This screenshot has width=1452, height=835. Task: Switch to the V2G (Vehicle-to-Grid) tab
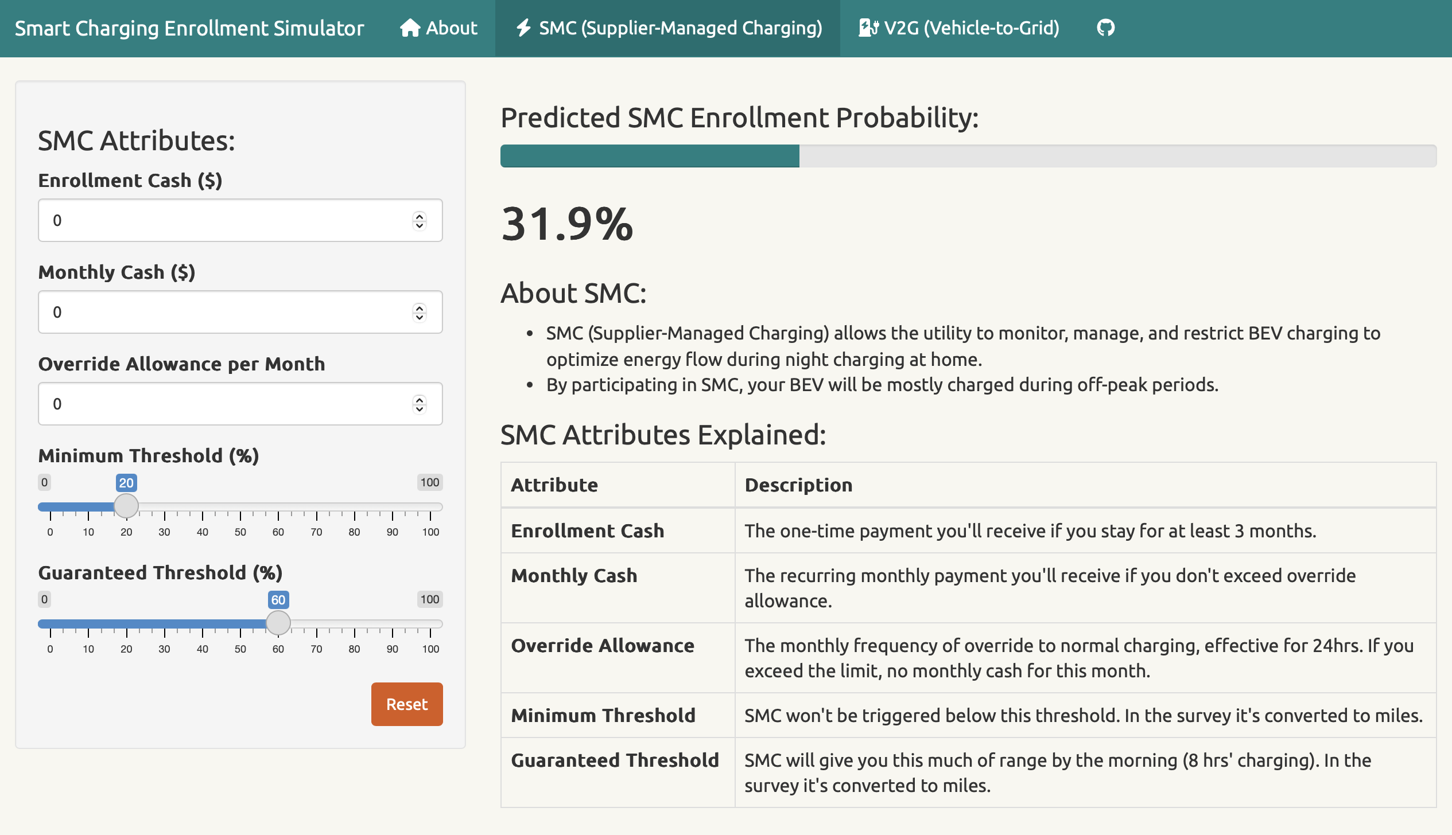pyautogui.click(x=970, y=28)
